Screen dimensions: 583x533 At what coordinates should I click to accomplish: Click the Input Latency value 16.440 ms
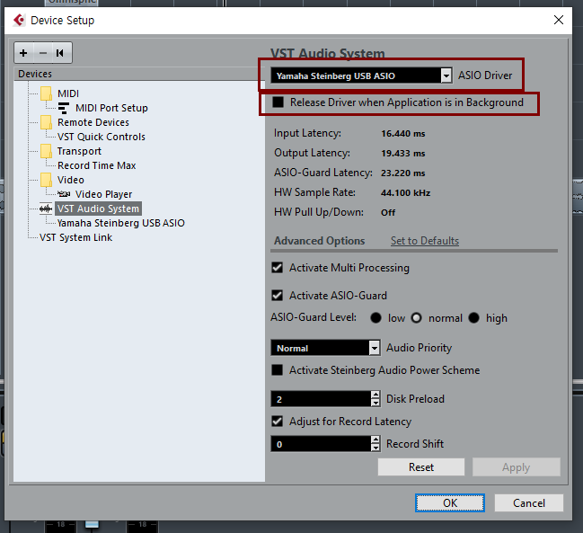click(x=403, y=134)
